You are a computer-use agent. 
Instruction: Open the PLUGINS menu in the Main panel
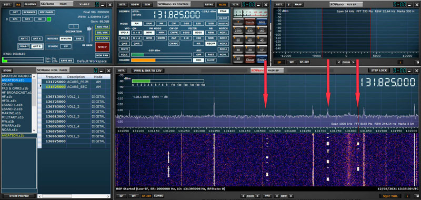point(31,4)
